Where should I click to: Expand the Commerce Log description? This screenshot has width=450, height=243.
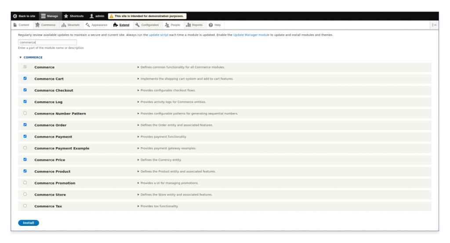pos(172,102)
